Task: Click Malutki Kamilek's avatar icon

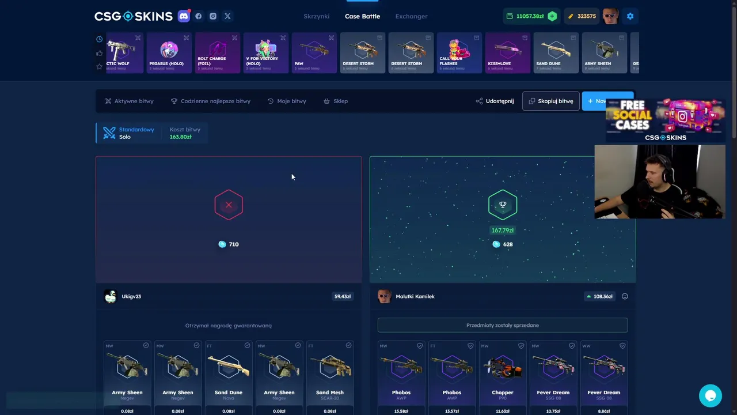Action: pos(384,296)
